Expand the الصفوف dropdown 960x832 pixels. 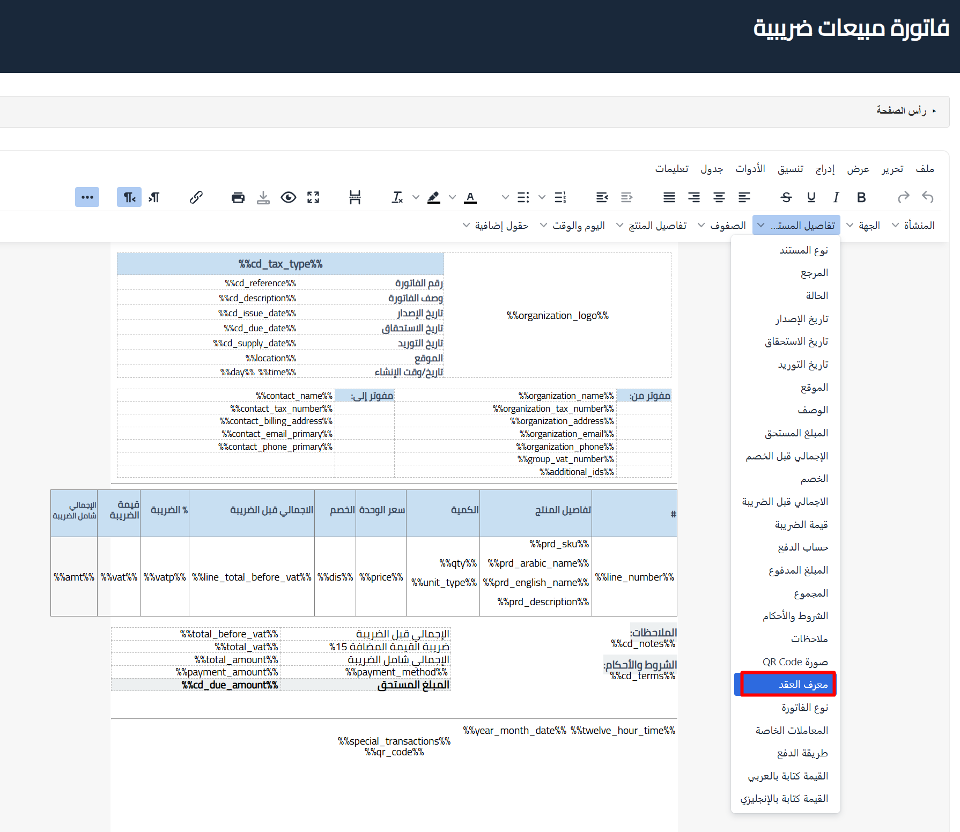tap(722, 225)
